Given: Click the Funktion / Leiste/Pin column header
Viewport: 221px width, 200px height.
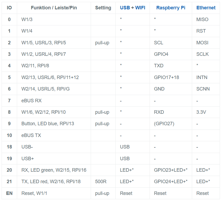Looking at the screenshot, I should click(x=54, y=8).
